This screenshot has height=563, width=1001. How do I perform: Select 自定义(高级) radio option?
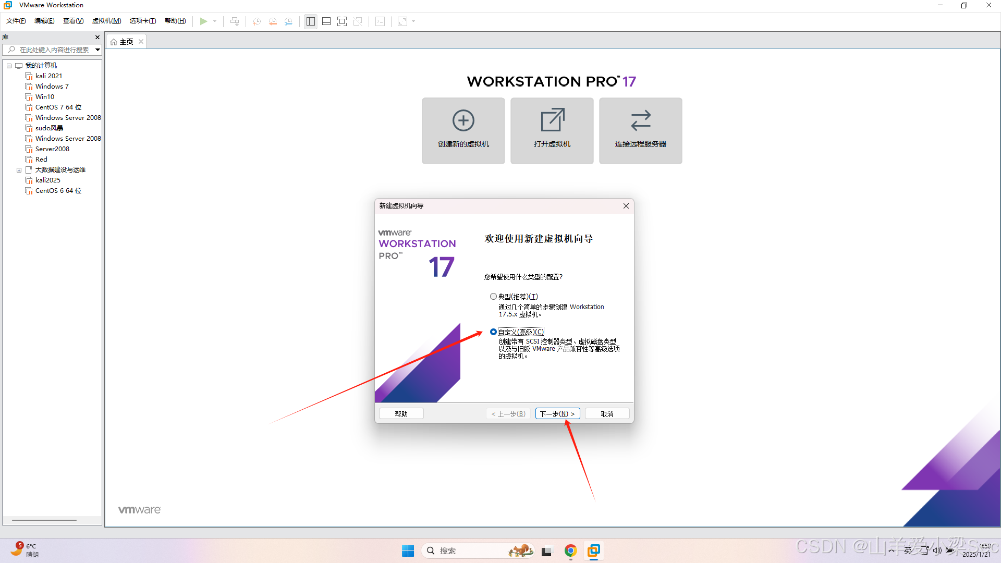pos(493,332)
